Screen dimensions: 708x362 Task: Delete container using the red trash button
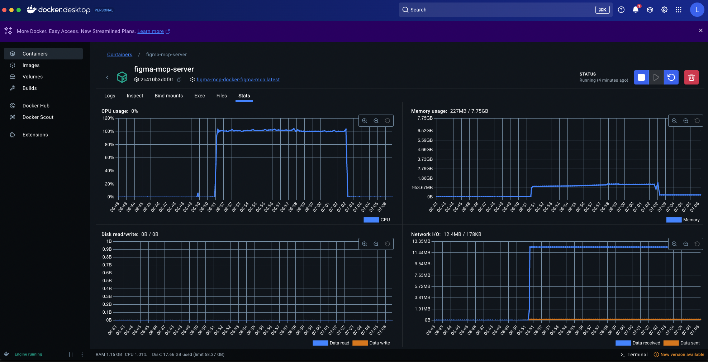tap(692, 77)
